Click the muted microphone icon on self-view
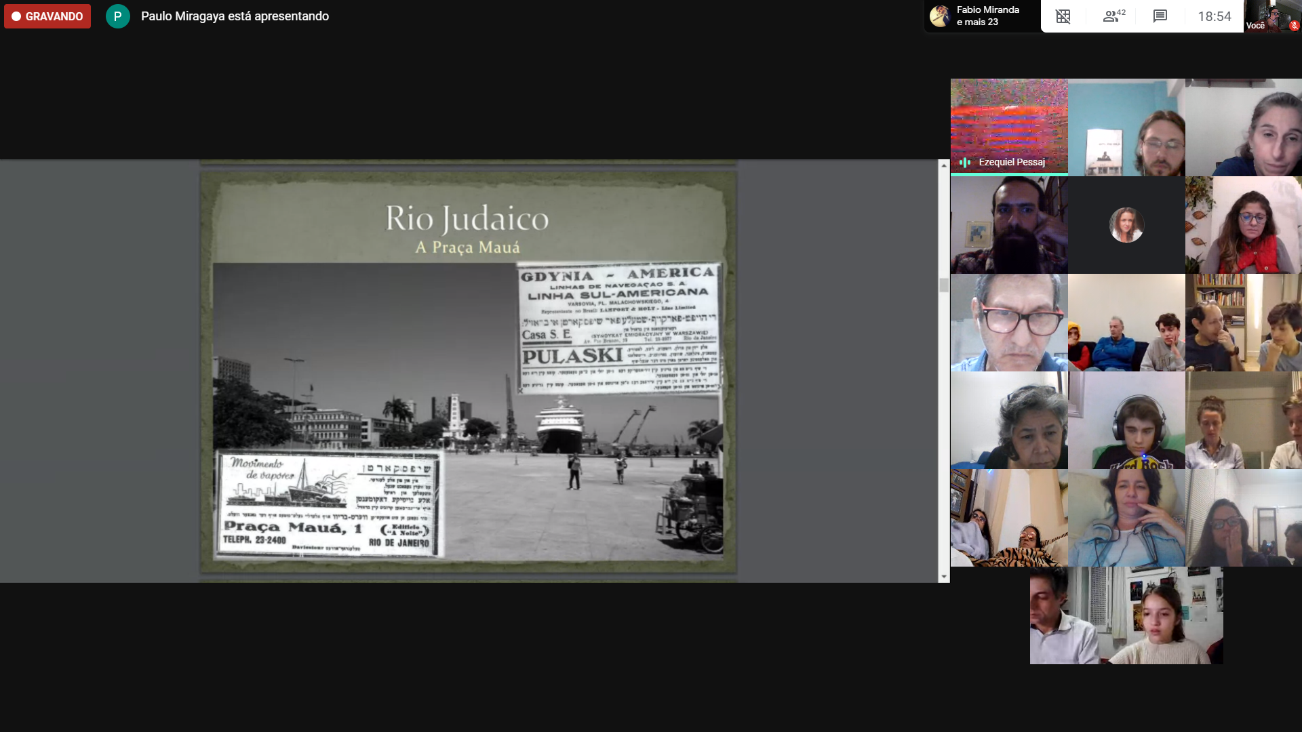This screenshot has width=1302, height=732. (x=1294, y=26)
